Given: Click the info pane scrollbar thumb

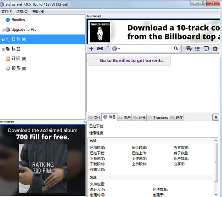Looking at the screenshot, I should coord(216,162).
